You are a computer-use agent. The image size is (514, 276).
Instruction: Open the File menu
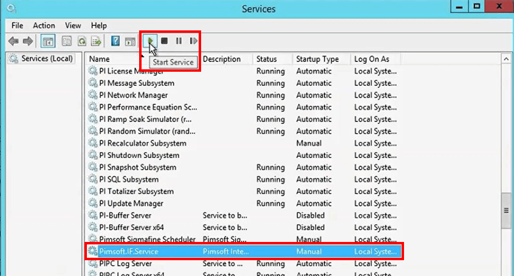pos(17,26)
